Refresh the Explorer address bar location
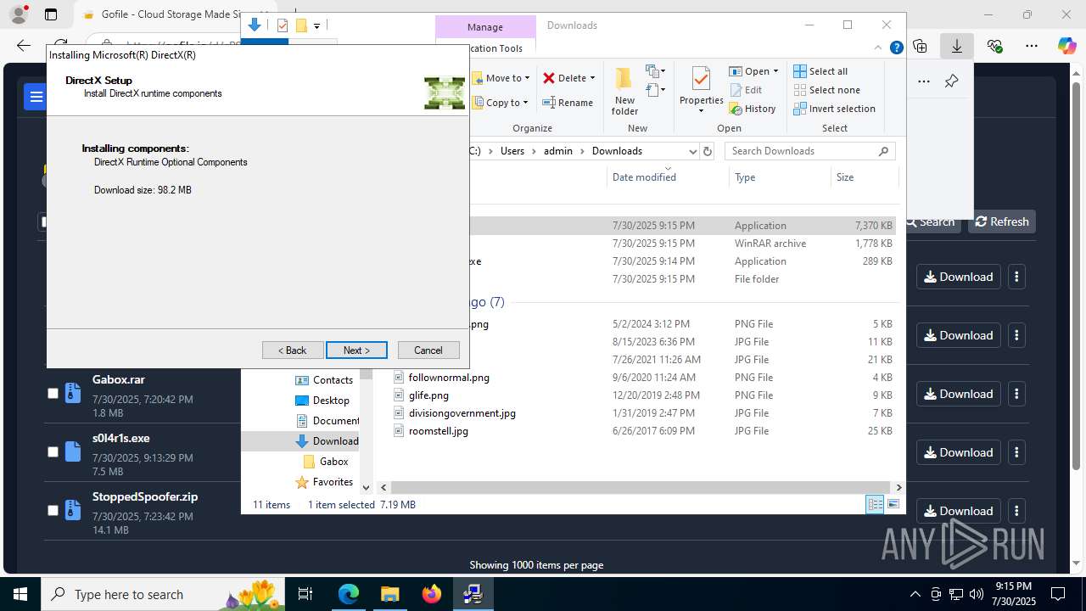This screenshot has height=611, width=1086. point(708,151)
